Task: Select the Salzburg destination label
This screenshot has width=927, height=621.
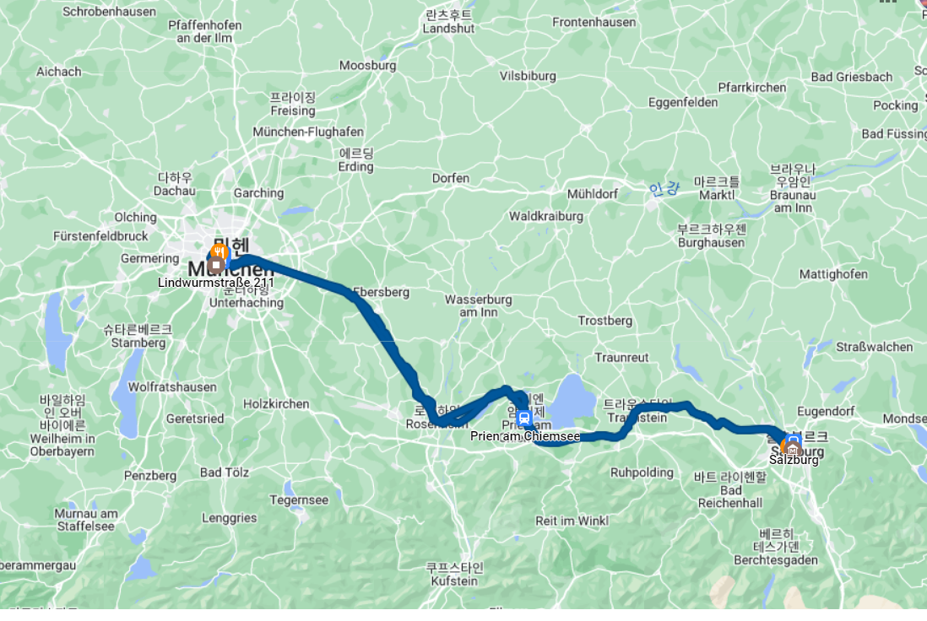Action: coord(794,460)
